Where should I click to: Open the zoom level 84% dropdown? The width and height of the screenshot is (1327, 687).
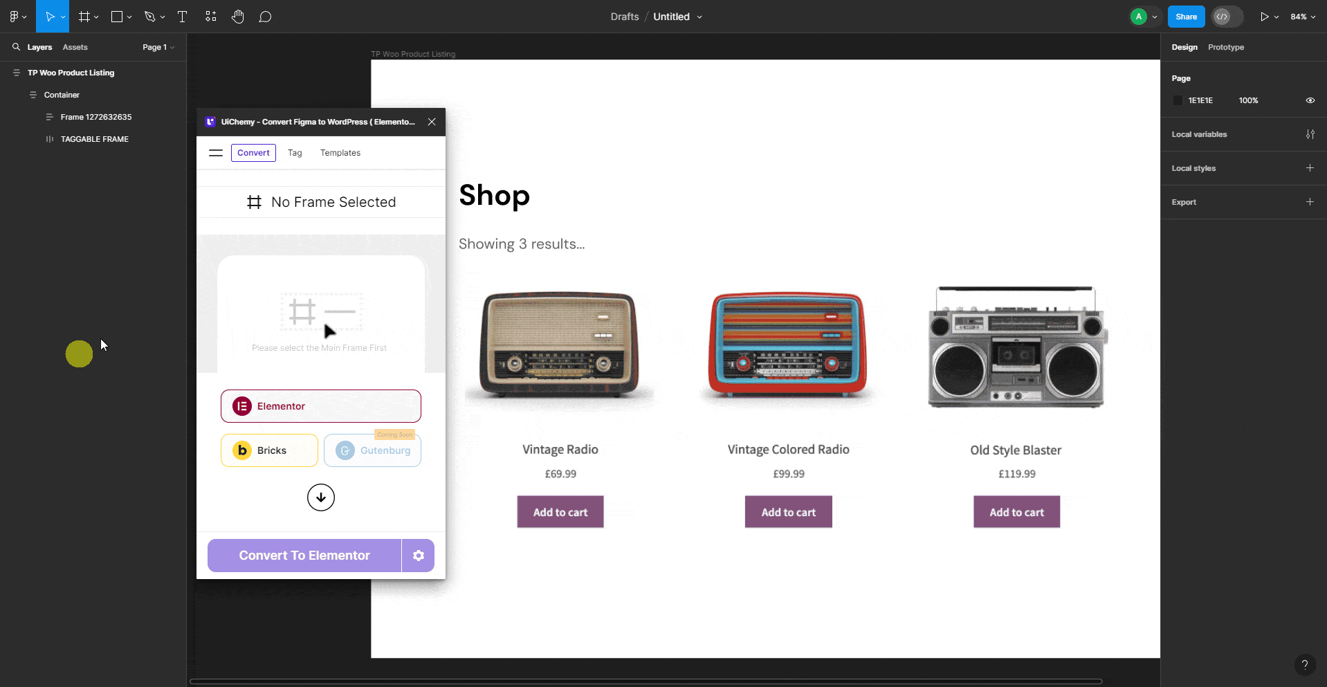[1303, 16]
